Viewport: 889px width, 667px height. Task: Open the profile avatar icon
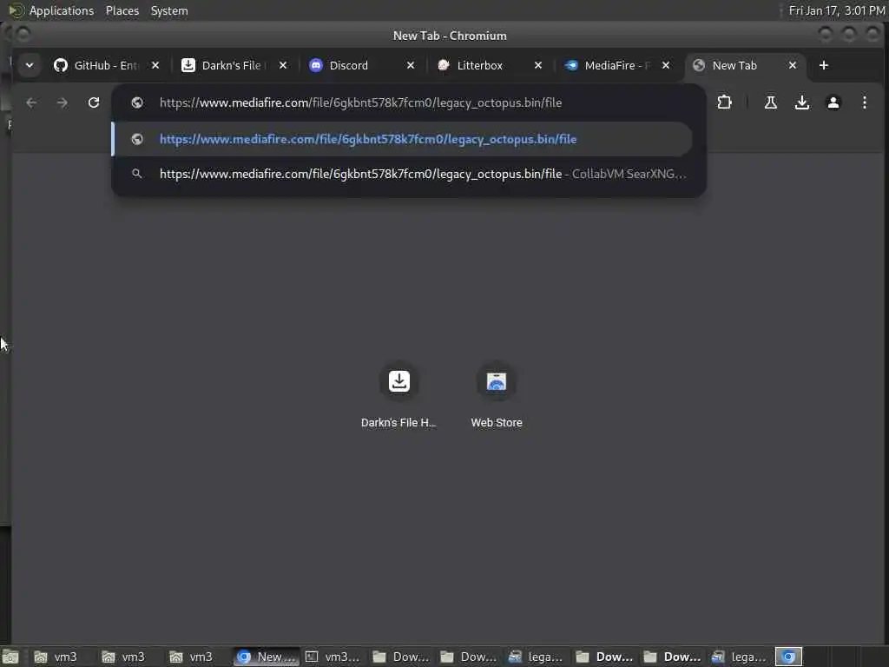[x=833, y=102]
